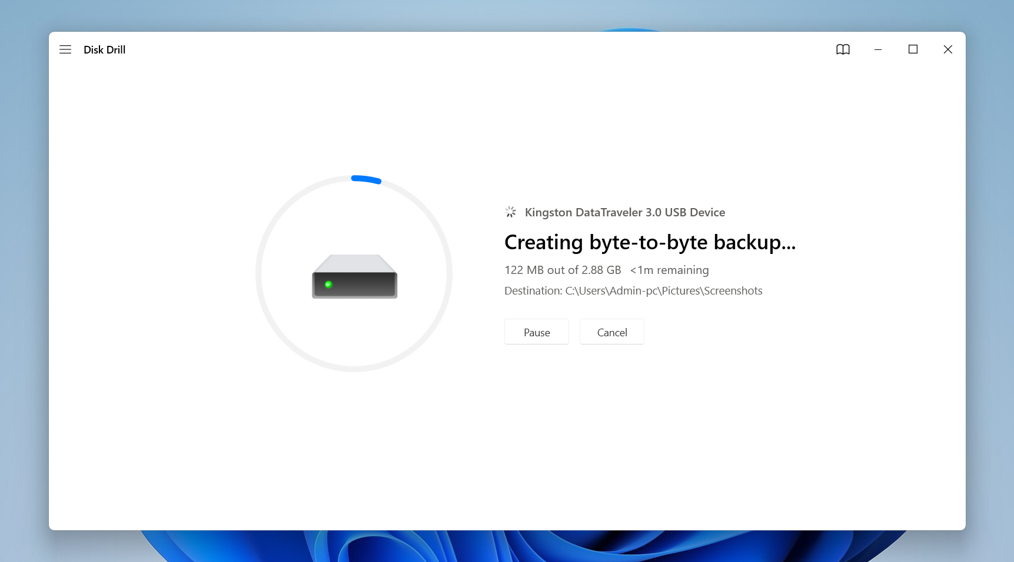
Task: Maximize the Disk Drill window
Action: [x=913, y=49]
